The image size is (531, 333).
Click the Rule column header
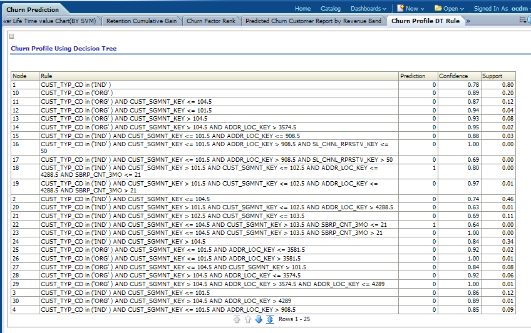pyautogui.click(x=219, y=76)
